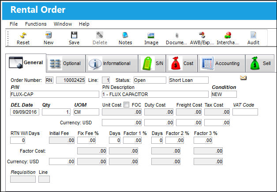Image resolution: width=277 pixels, height=192 pixels.
Task: Click the Line field beside Requisition
Action: pyautogui.click(x=44, y=179)
